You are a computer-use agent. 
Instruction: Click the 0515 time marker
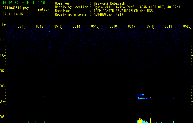click(95, 26)
